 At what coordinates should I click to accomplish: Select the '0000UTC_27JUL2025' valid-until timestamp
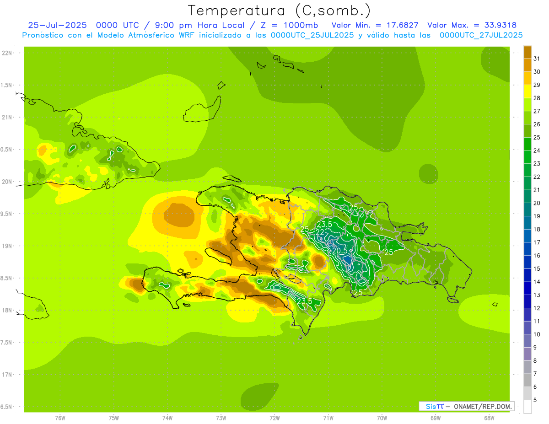click(x=481, y=35)
